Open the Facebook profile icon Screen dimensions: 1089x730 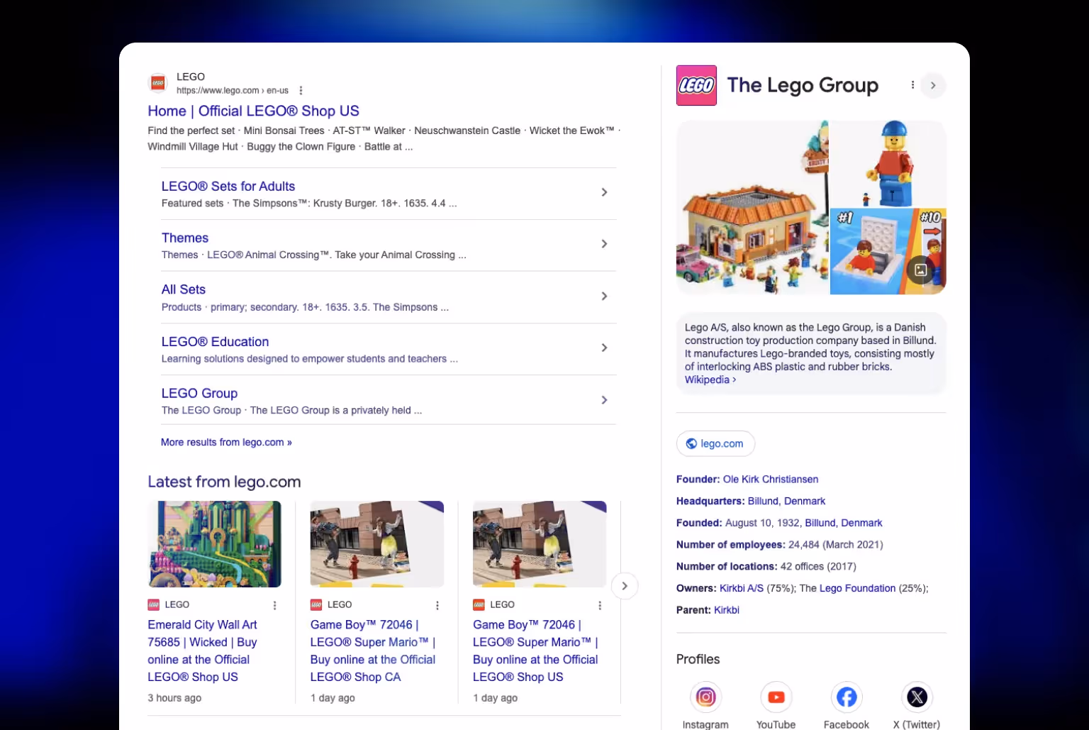point(847,697)
